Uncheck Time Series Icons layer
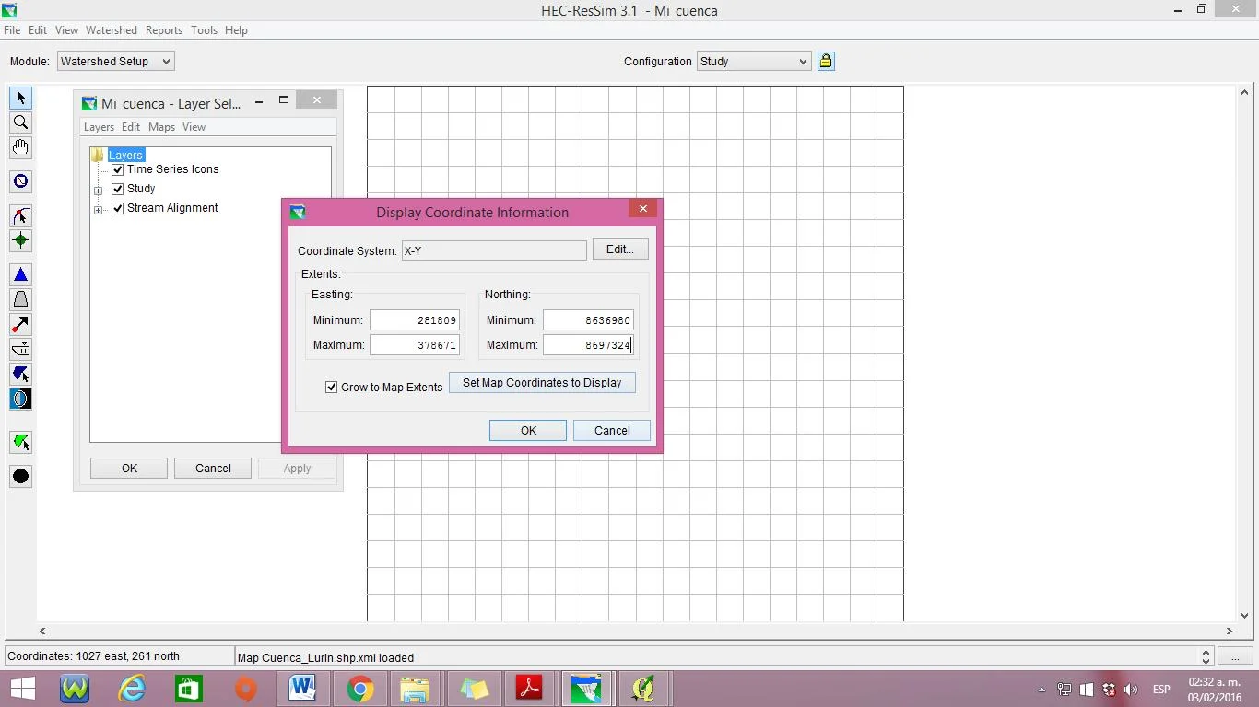Image resolution: width=1259 pixels, height=707 pixels. (117, 169)
